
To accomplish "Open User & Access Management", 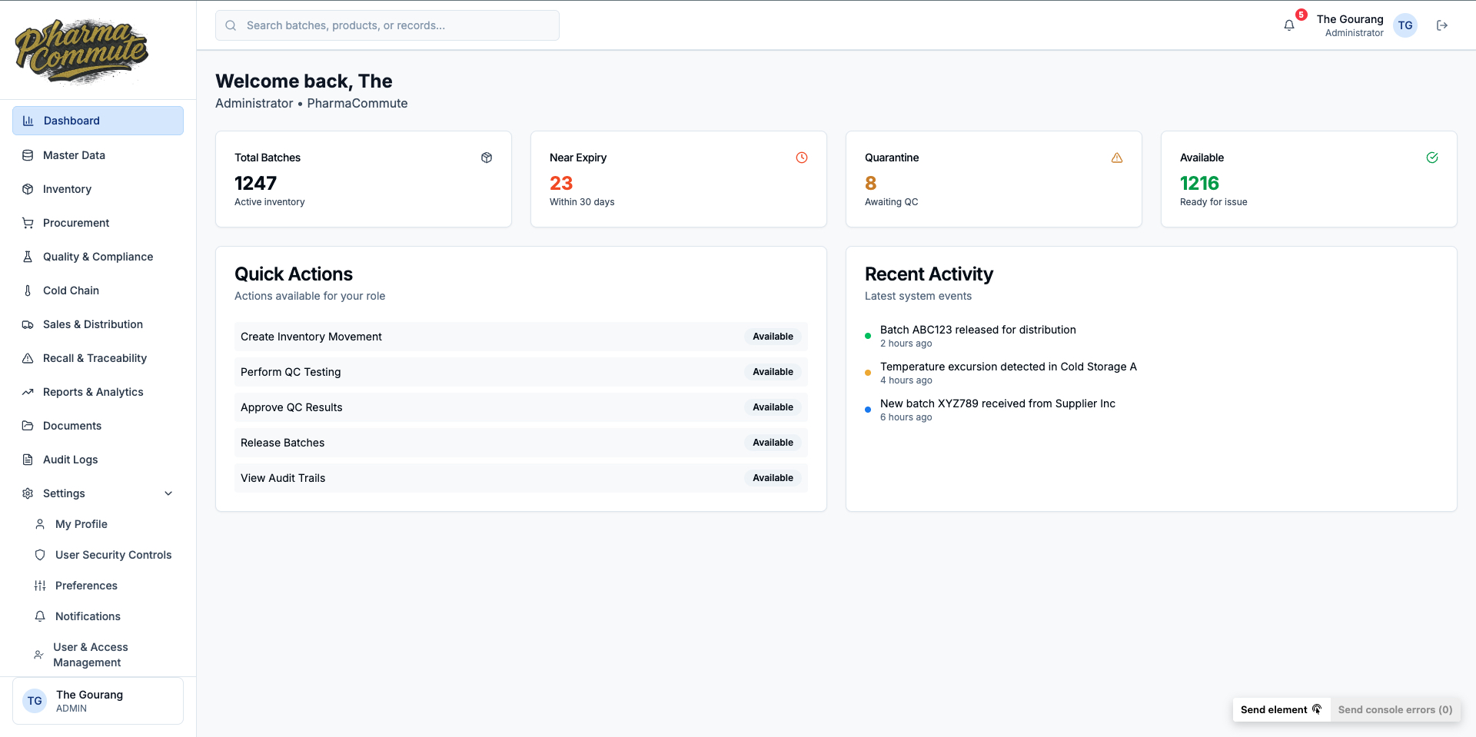I will point(104,655).
